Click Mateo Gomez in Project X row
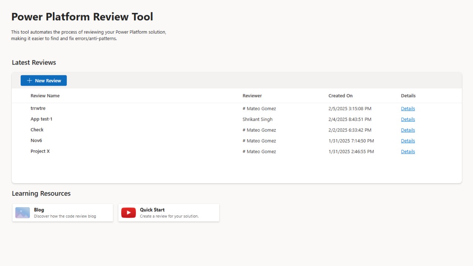This screenshot has height=266, width=473. coord(259,151)
